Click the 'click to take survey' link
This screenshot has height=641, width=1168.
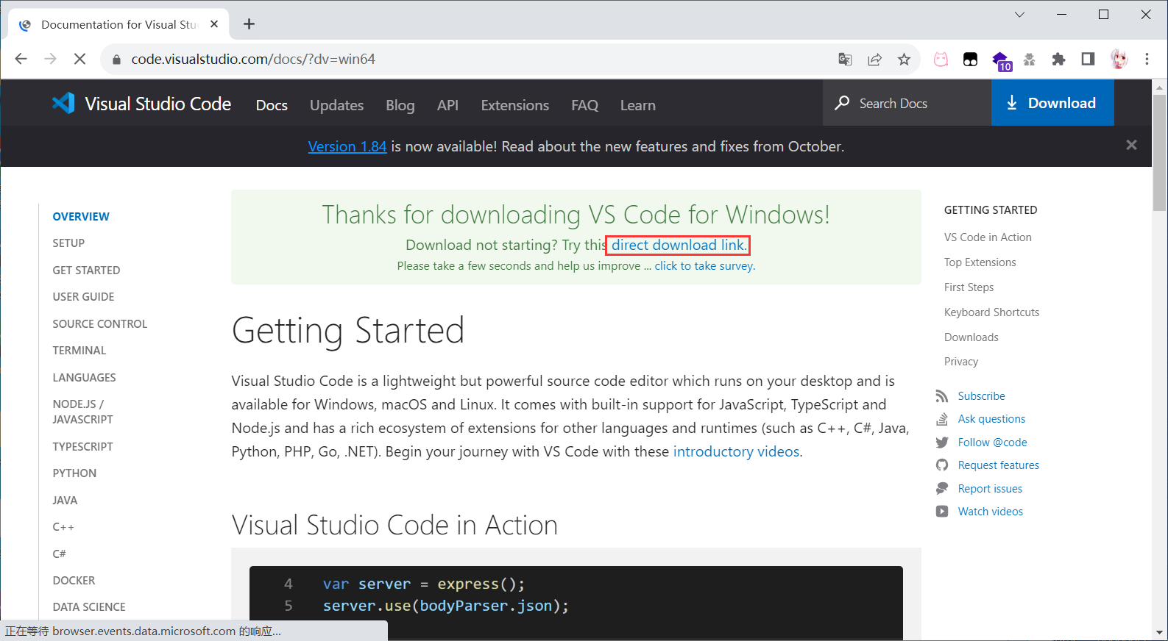coord(705,266)
